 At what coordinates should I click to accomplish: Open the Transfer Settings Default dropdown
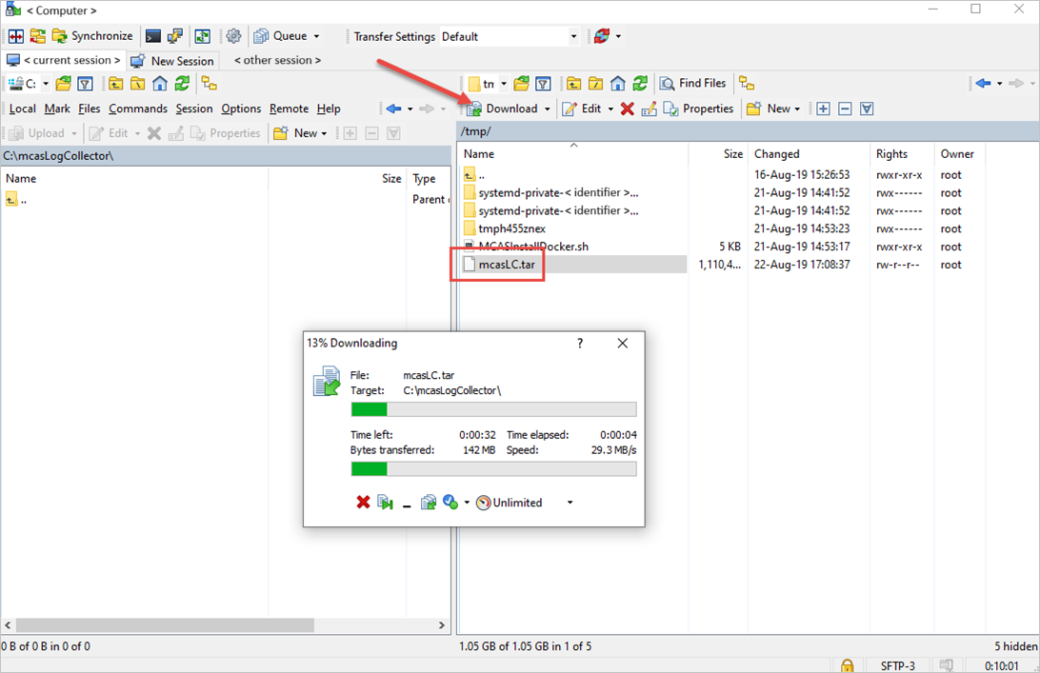coord(572,35)
